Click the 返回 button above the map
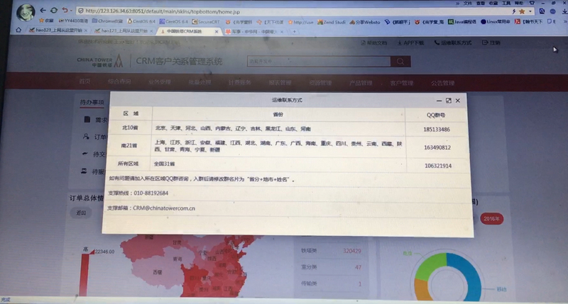568x304 pixels. click(81, 213)
